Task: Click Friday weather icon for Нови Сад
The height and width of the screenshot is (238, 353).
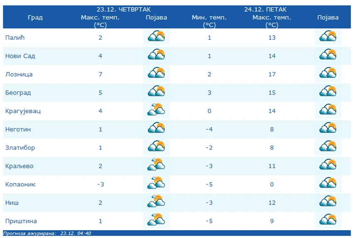Action: click(x=328, y=55)
